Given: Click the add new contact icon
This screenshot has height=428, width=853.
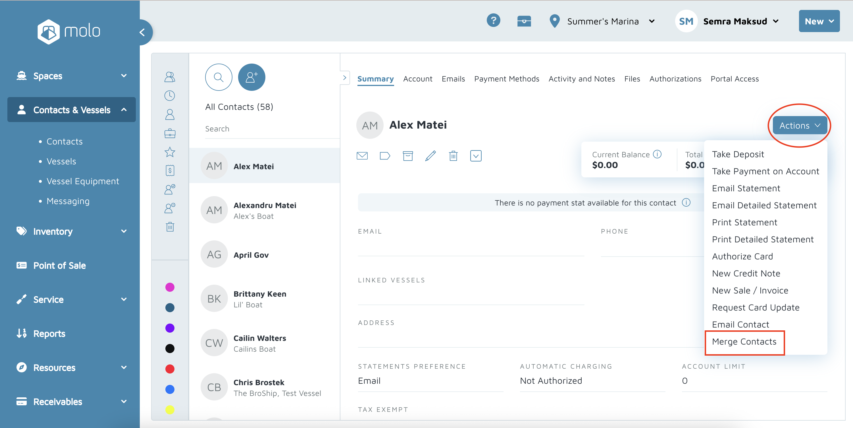Looking at the screenshot, I should tap(251, 77).
